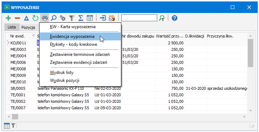Choose Ewidencja wyposażenia menu item
This screenshot has height=132, width=259.
[x=80, y=36]
